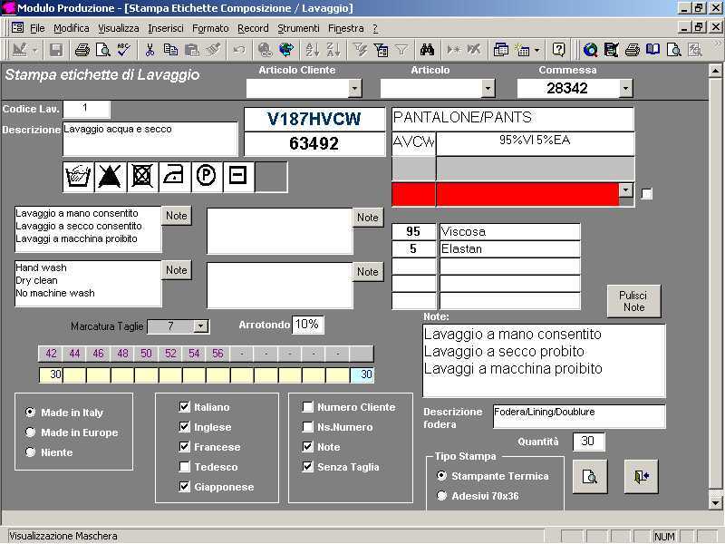Screen dimensions: 725x544
Task: Uncheck the Inglese checkbox
Action: 185,426
